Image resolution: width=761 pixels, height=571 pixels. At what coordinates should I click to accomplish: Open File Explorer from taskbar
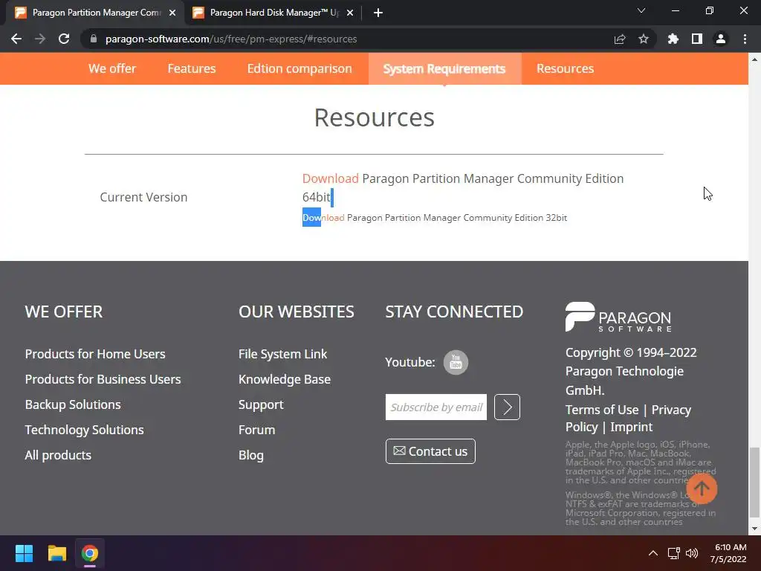(56, 553)
